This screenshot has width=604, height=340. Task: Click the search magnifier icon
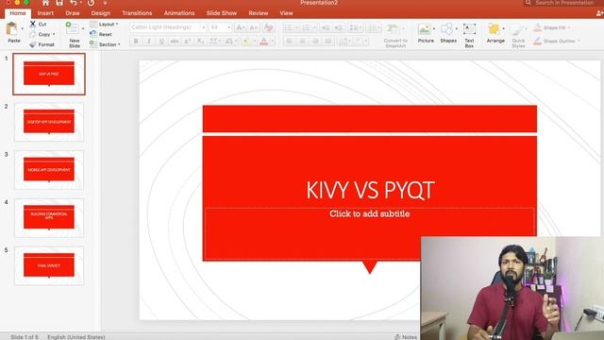(528, 3)
